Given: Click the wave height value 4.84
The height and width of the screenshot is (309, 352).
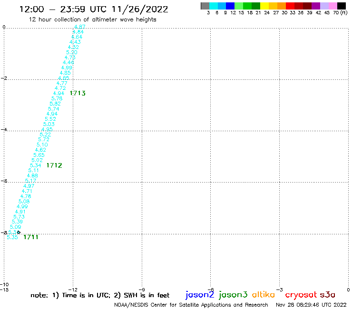Looking at the screenshot, I should tap(78, 32).
